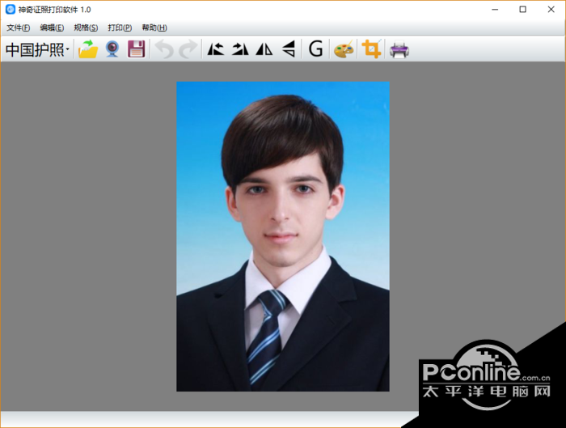
Task: Open the 帮助(H) menu
Action: click(154, 28)
